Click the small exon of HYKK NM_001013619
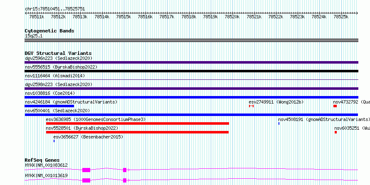This screenshot has height=185, width=370. point(125,180)
